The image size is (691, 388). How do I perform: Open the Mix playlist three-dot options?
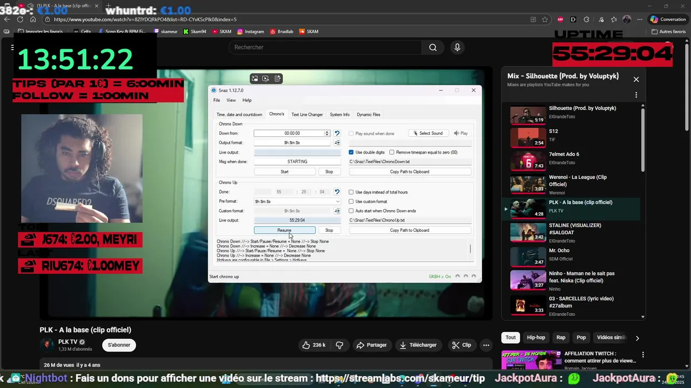[636, 95]
